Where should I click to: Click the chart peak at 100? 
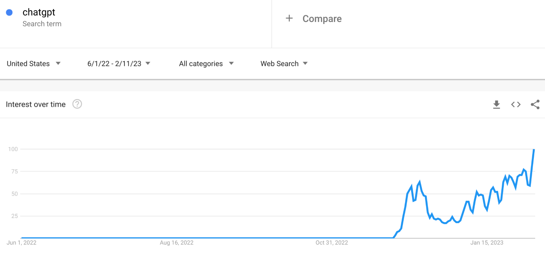coord(534,149)
